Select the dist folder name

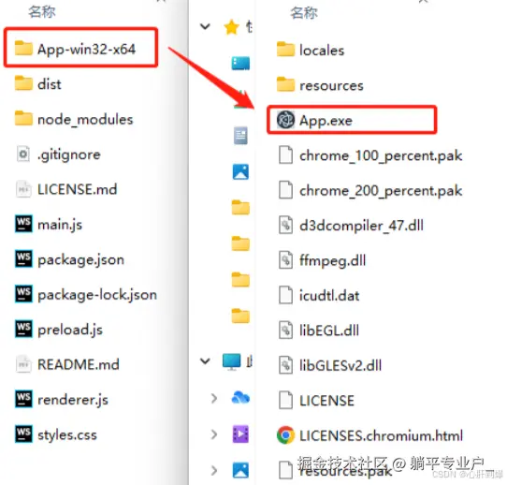(50, 84)
